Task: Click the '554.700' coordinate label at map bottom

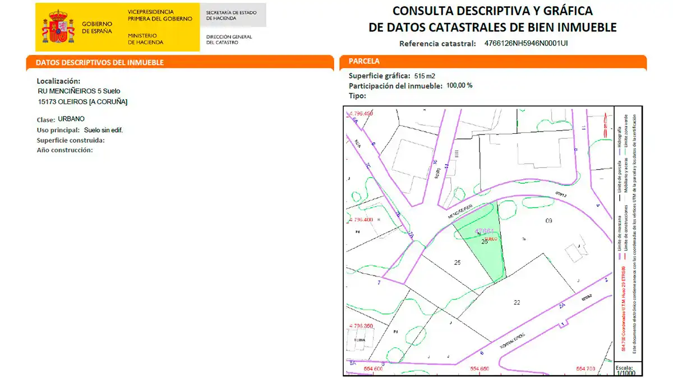Action: click(x=586, y=369)
